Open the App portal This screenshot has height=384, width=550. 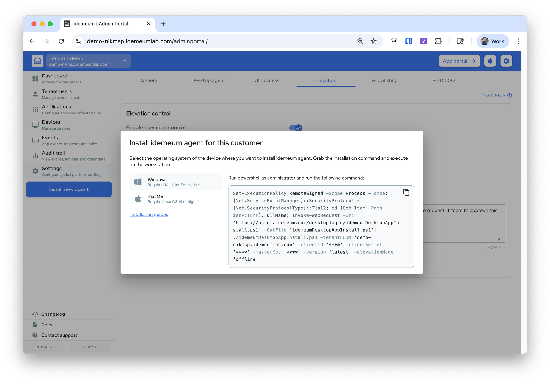(459, 61)
